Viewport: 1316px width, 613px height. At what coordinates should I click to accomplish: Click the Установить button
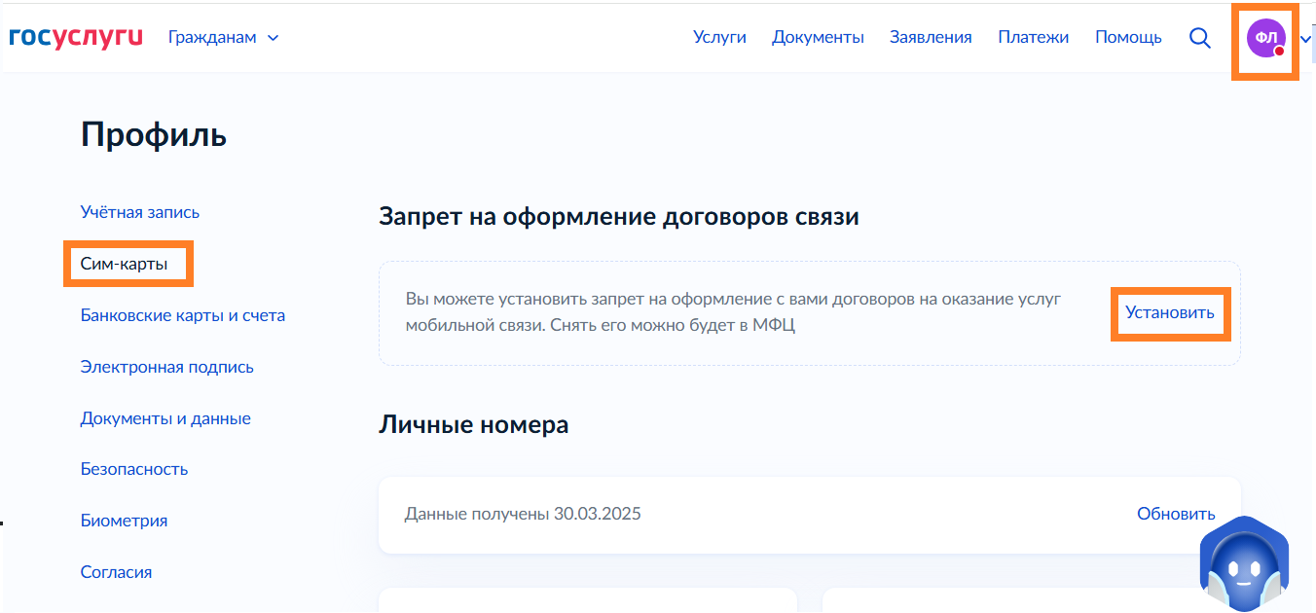[1170, 312]
